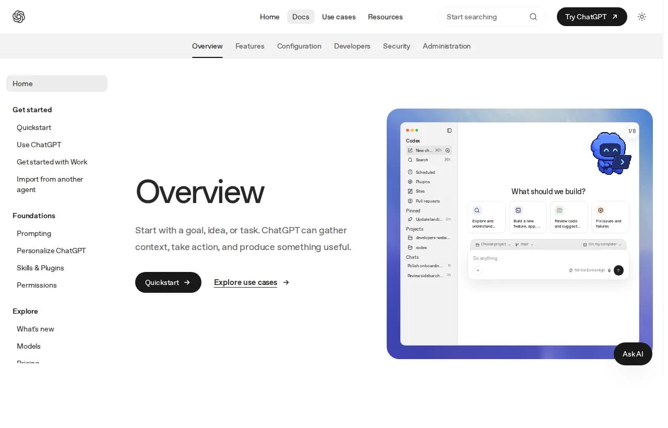The image size is (668, 428).
Task: Open Skills & Plugins in the sidebar
Action: [x=40, y=268]
